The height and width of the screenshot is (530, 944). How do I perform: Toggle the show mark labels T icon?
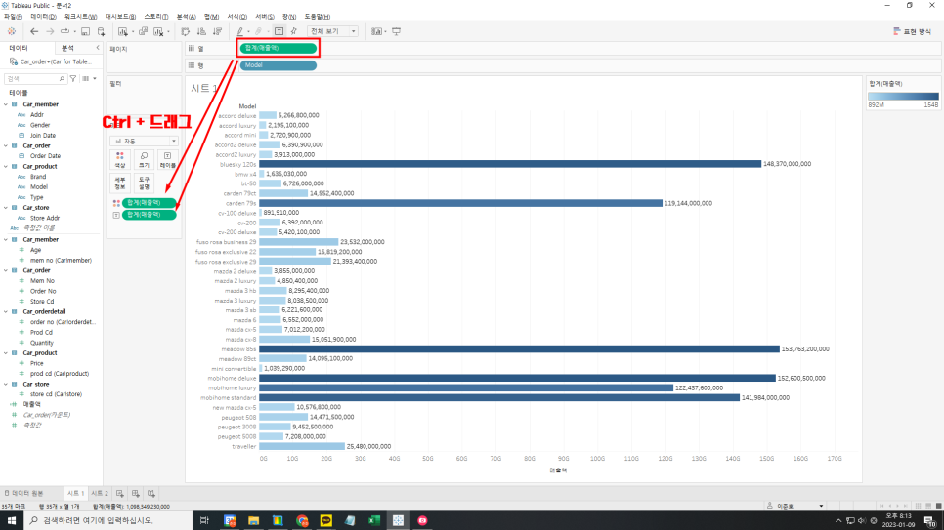tap(279, 31)
